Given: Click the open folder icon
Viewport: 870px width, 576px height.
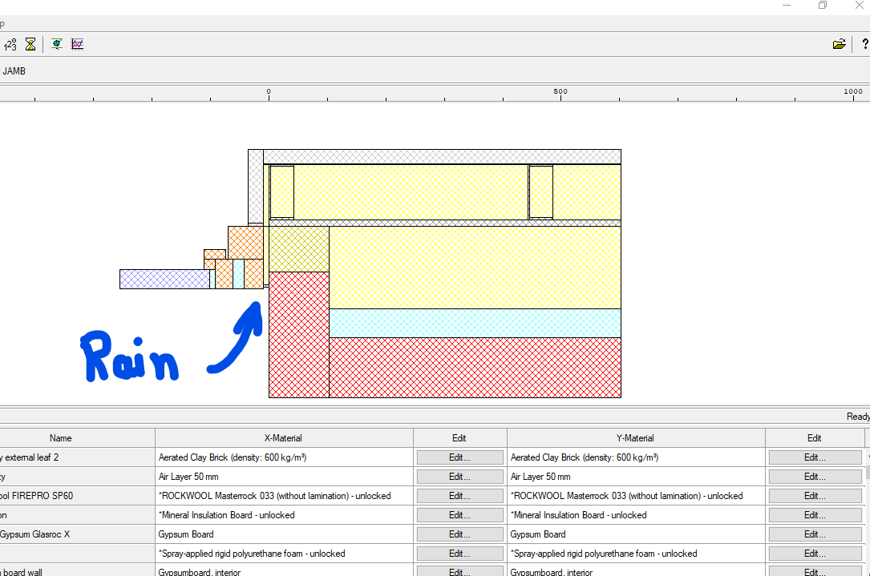Looking at the screenshot, I should [839, 44].
